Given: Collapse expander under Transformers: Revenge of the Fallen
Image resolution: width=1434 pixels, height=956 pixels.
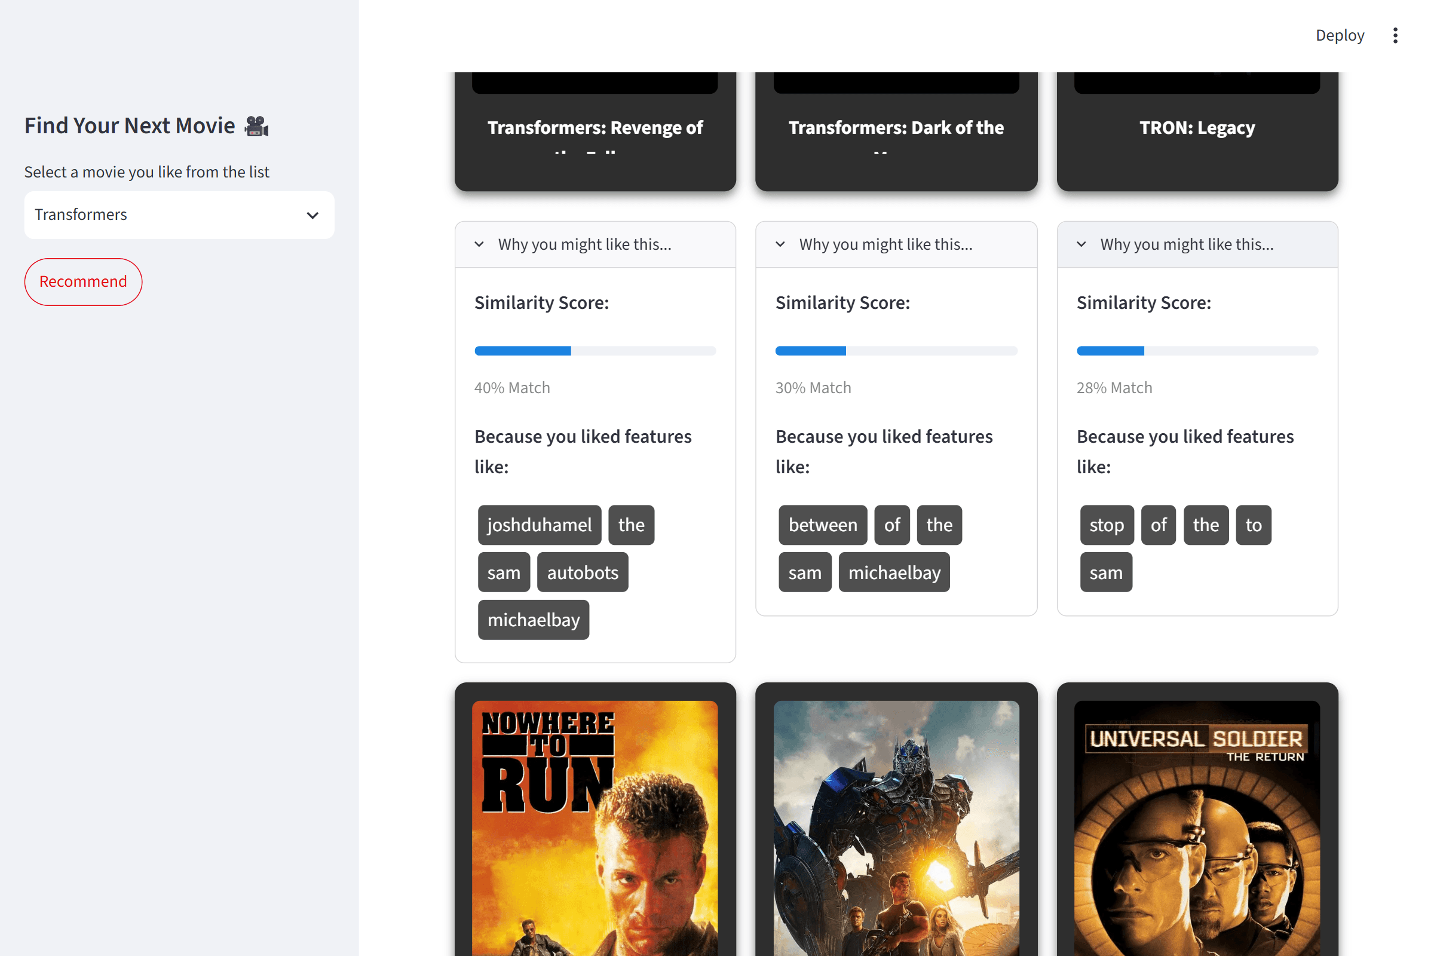Looking at the screenshot, I should point(595,244).
